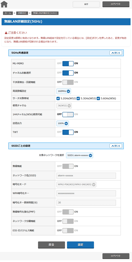The height and width of the screenshot is (262, 132).
Task: Toggle the 無線暗号化強化(PMF) switch
Action: (68, 212)
